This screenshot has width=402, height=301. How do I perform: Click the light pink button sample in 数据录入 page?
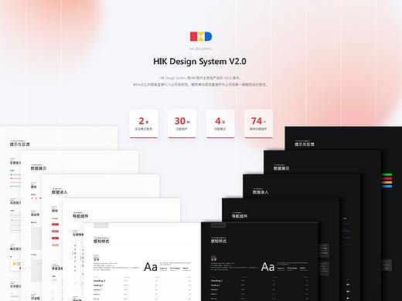click(55, 245)
